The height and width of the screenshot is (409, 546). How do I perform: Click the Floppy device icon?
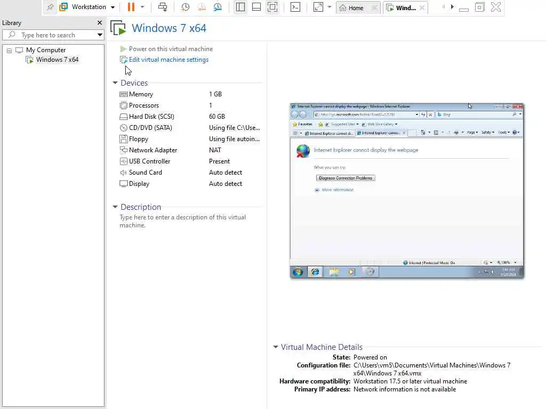[123, 139]
